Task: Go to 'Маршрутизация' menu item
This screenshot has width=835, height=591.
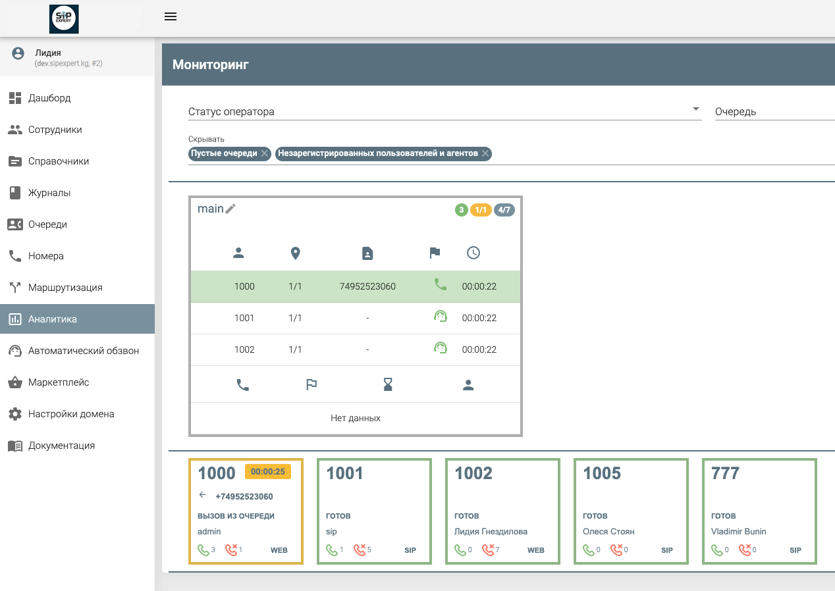Action: [65, 288]
